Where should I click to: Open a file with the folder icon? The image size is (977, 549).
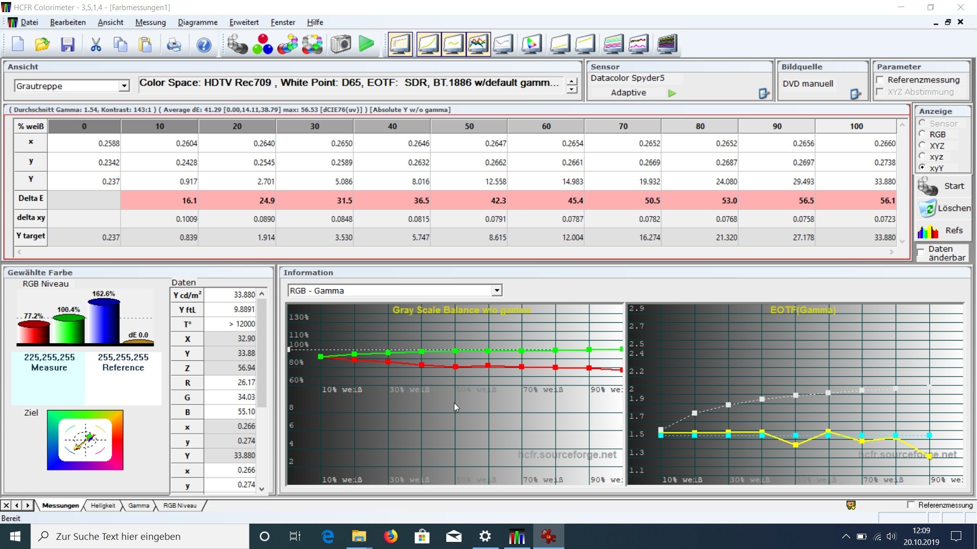tap(42, 45)
